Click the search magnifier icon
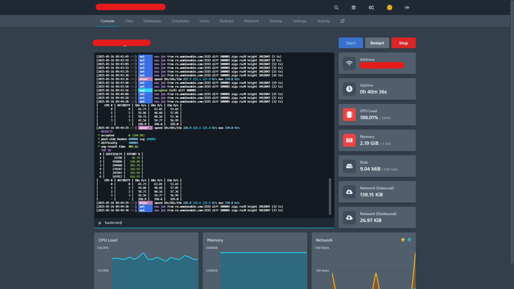Image resolution: width=514 pixels, height=289 pixels. tap(336, 7)
